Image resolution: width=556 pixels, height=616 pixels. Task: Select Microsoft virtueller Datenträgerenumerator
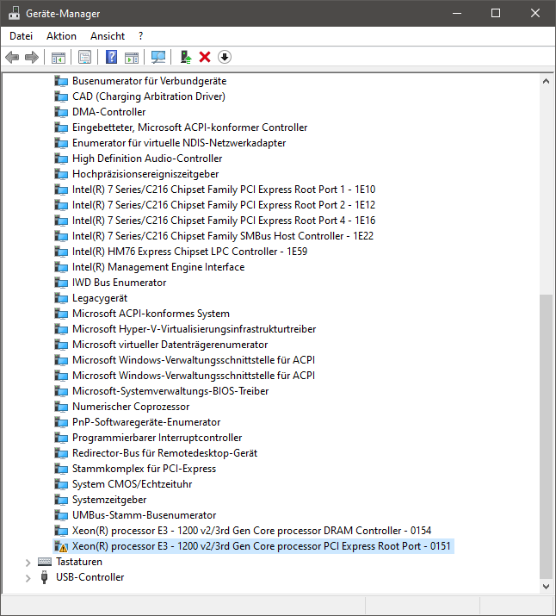click(170, 345)
